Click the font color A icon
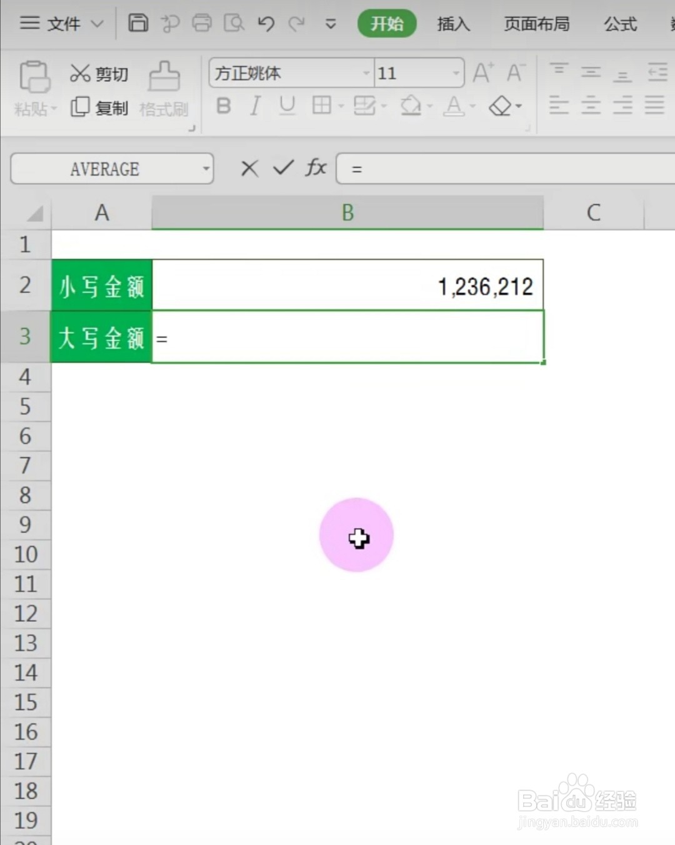This screenshot has height=845, width=675. coord(454,106)
